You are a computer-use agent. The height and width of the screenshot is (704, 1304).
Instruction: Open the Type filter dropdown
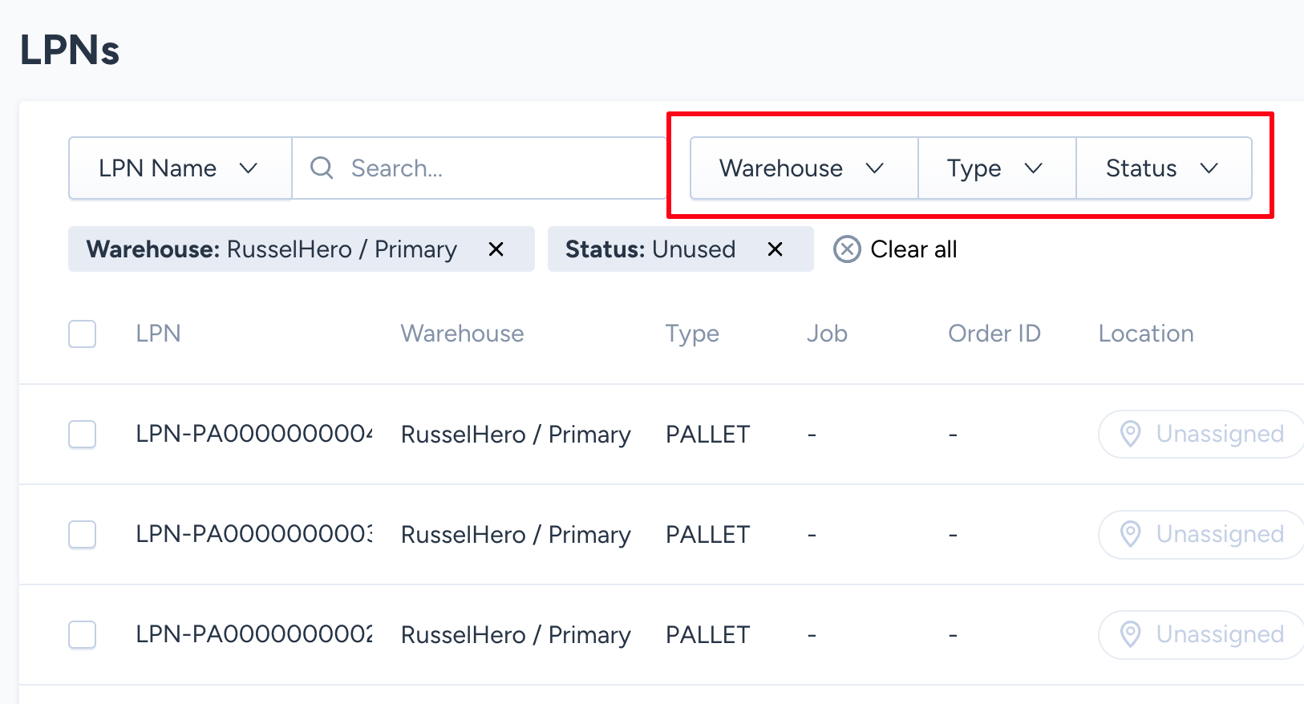997,168
